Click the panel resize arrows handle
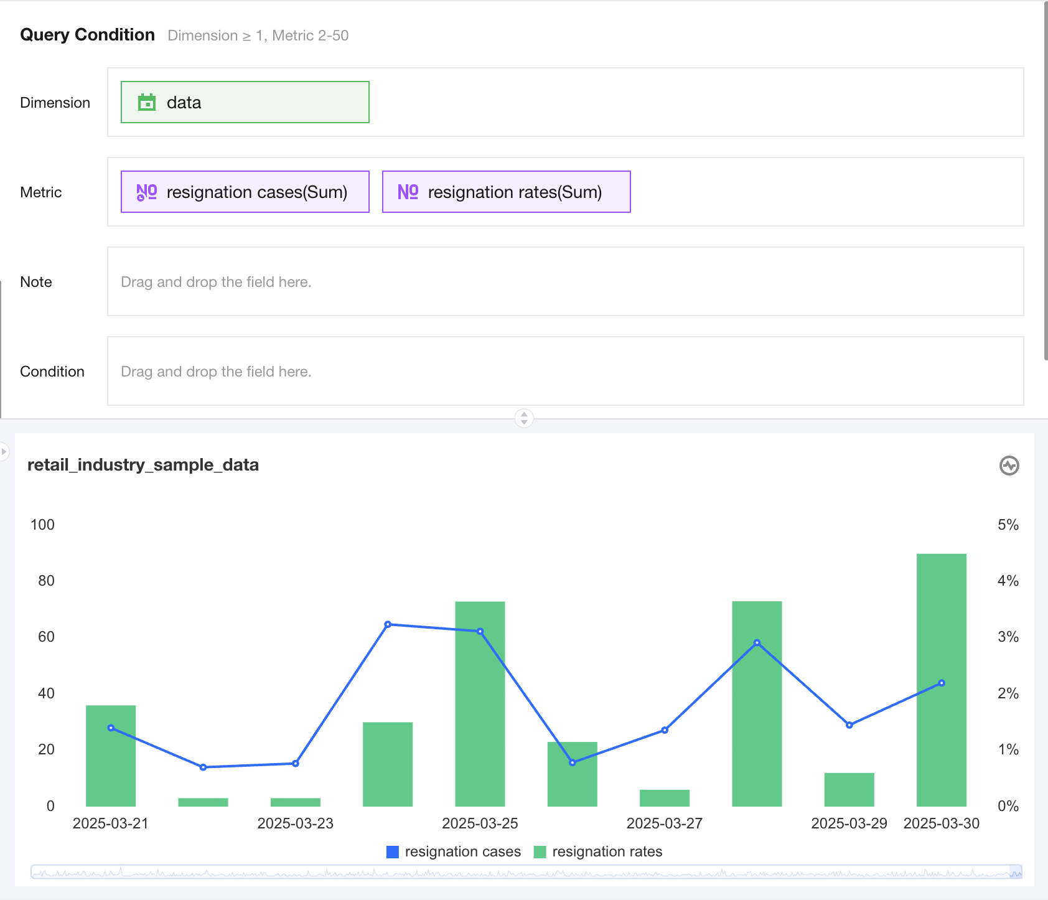 pyautogui.click(x=524, y=418)
